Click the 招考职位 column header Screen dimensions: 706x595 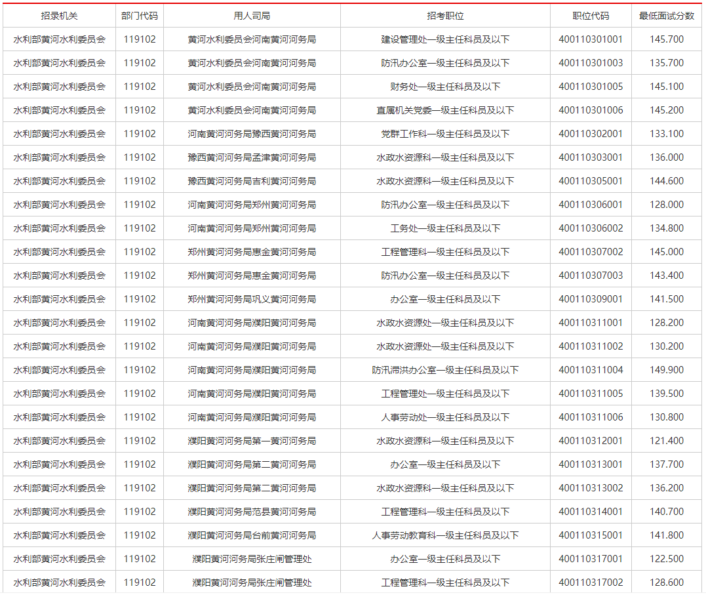(445, 16)
